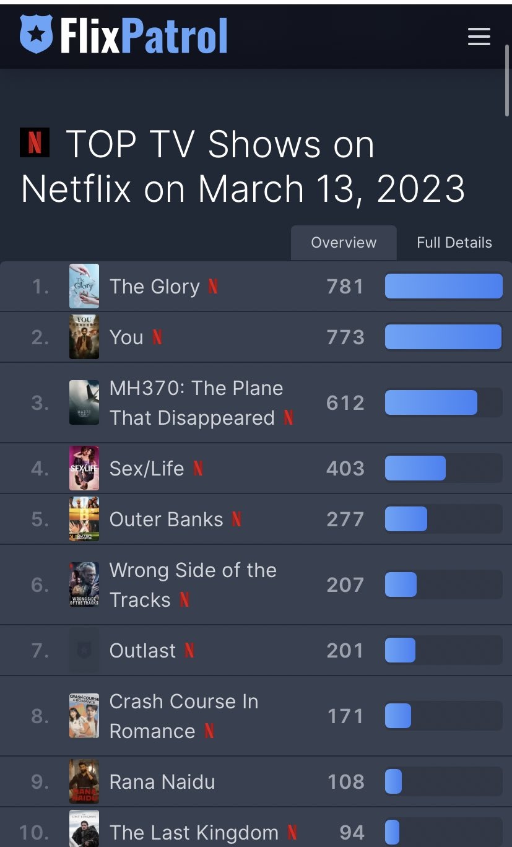Click the FlixPatrol wordmark text
512x847 pixels.
[144, 35]
